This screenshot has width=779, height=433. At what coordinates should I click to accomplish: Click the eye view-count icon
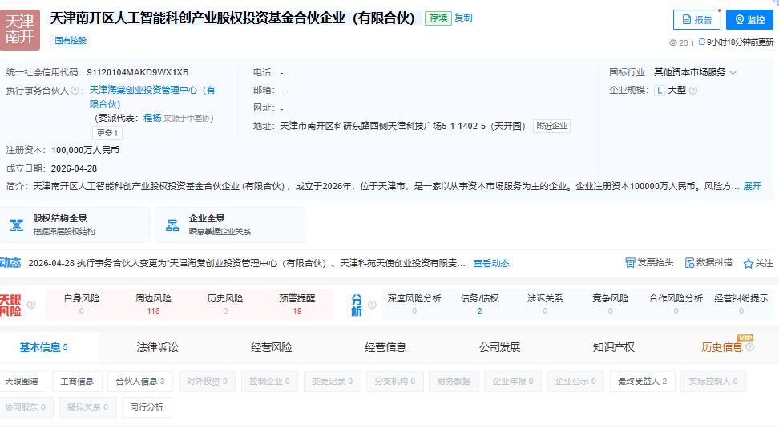click(x=673, y=42)
